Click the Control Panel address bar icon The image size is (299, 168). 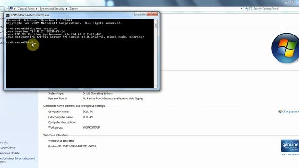pos(11,9)
